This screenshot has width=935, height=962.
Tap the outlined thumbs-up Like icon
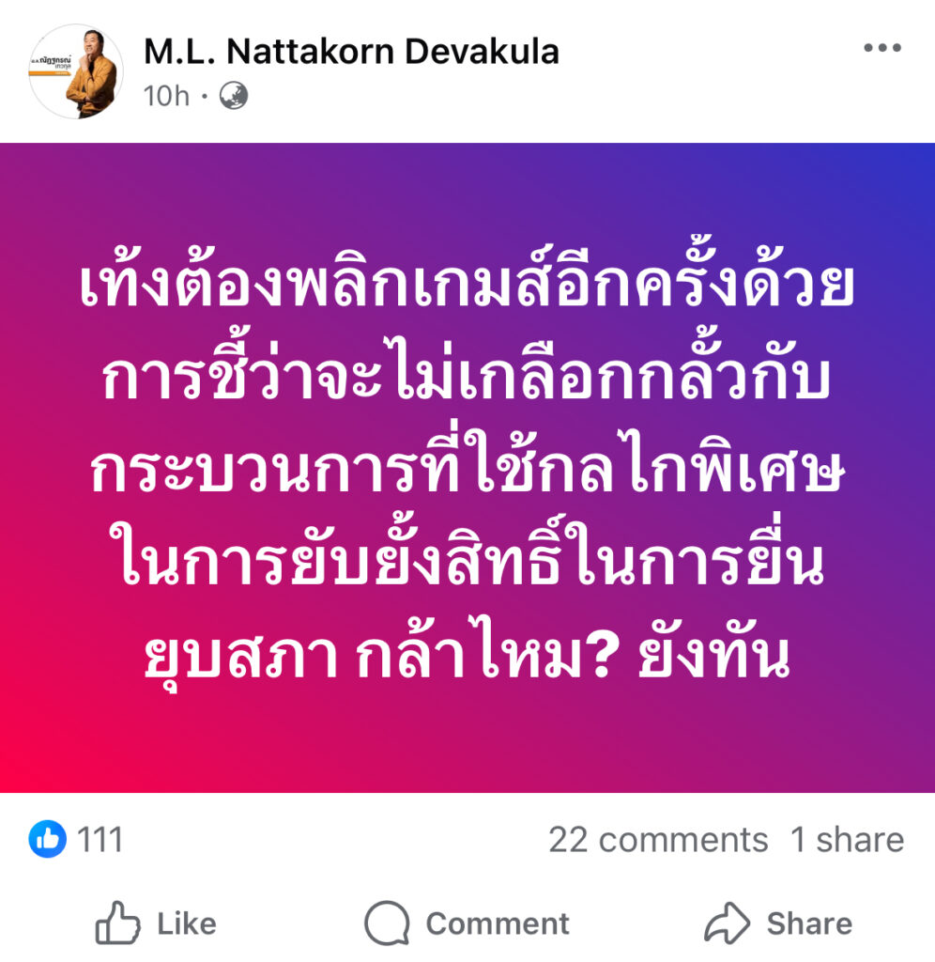[117, 923]
